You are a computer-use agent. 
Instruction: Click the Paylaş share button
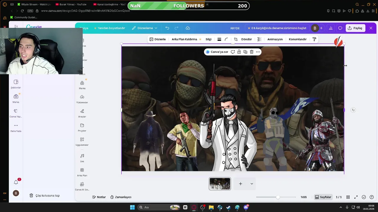click(355, 28)
